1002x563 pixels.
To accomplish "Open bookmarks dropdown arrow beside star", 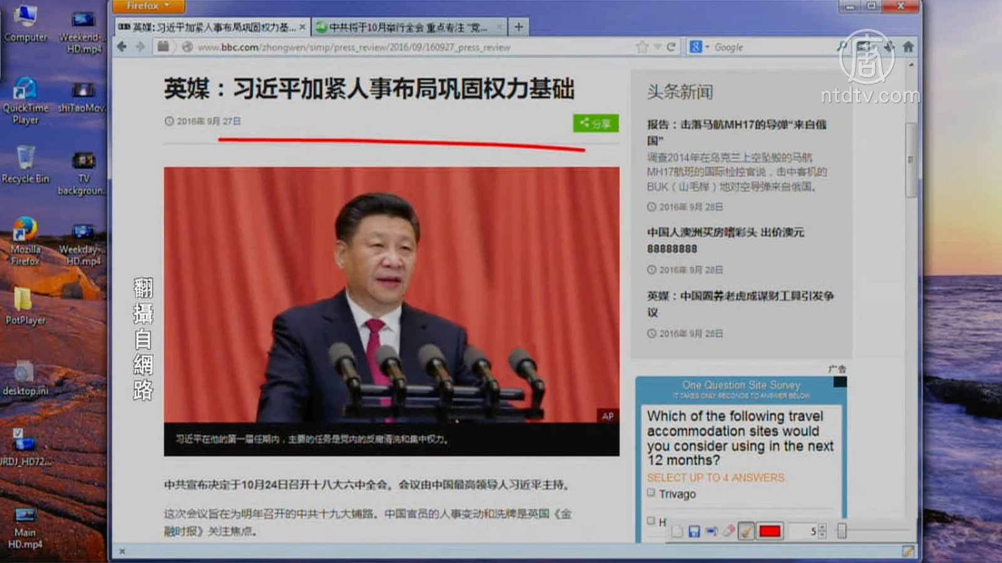I will (657, 47).
